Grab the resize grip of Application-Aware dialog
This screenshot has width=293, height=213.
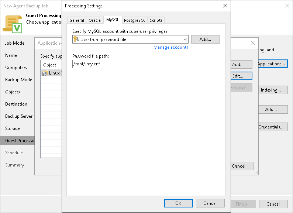256,173
